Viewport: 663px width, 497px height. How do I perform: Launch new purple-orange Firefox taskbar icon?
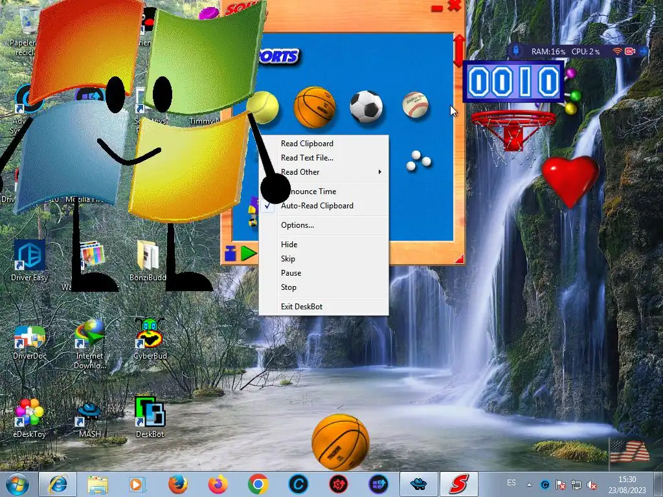click(218, 484)
